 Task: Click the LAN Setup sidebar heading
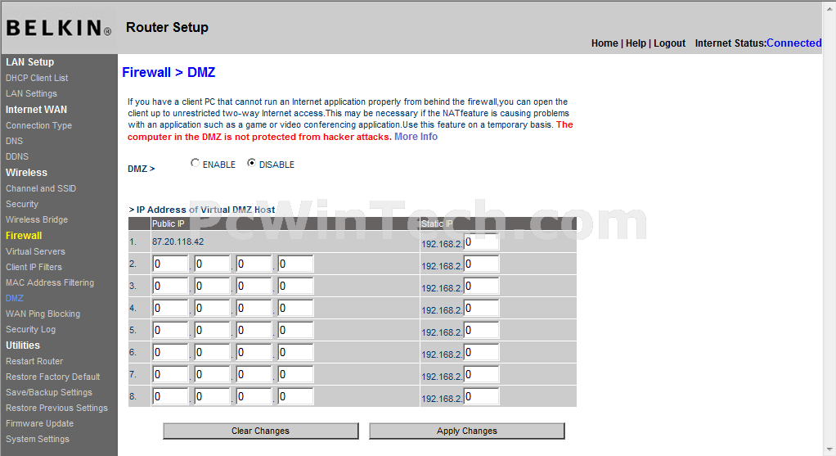pyautogui.click(x=29, y=62)
